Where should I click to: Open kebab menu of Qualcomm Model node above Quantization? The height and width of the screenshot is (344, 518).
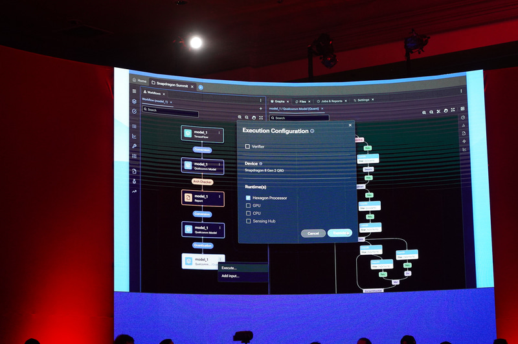(220, 228)
